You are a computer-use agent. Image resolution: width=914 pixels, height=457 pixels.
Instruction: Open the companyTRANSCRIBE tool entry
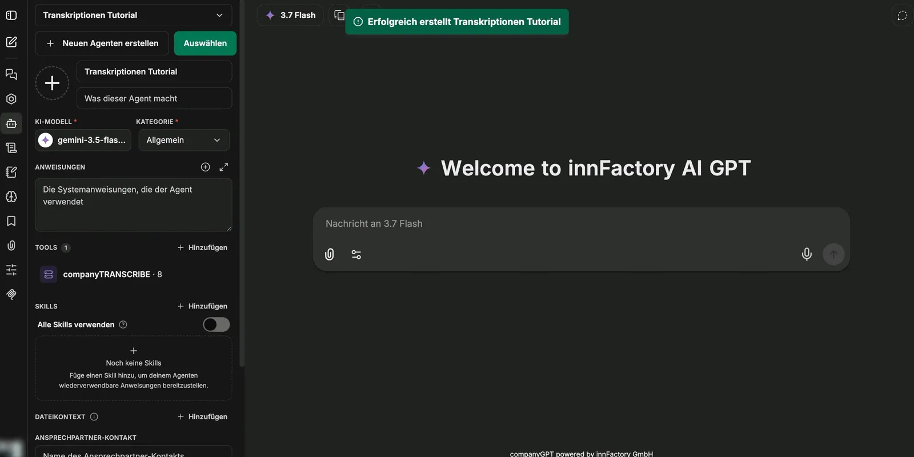(134, 275)
